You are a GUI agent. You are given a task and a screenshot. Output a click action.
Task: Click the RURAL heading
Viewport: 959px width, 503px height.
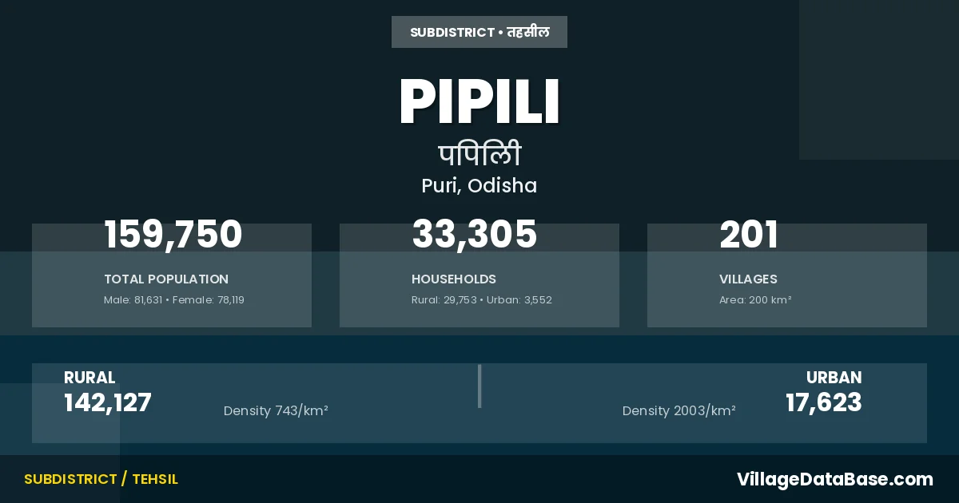point(90,378)
